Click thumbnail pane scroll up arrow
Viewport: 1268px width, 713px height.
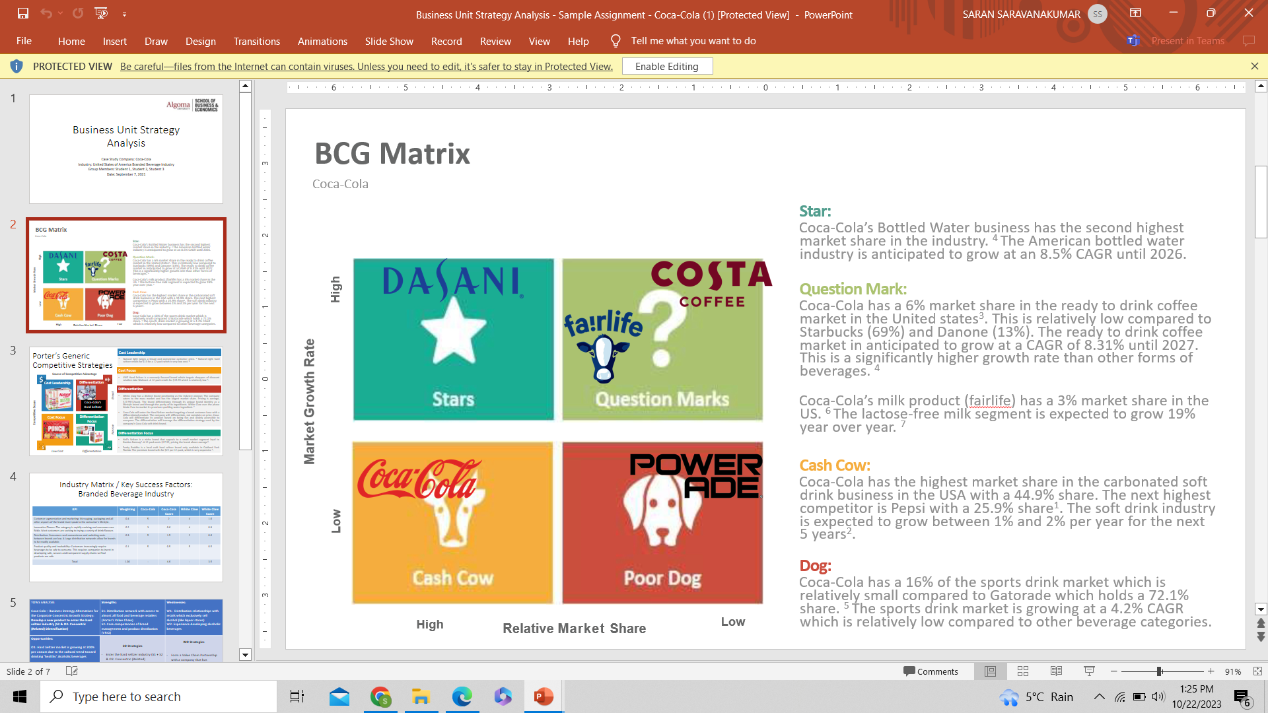coord(245,86)
